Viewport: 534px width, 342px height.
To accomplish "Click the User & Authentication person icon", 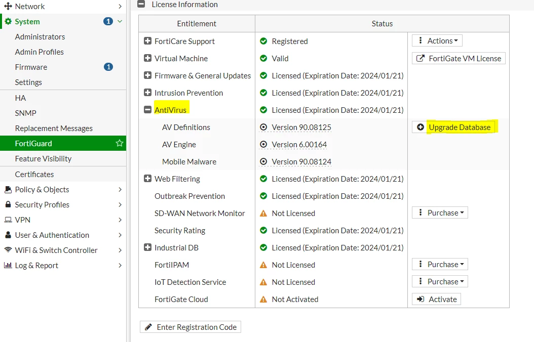I will tap(8, 235).
